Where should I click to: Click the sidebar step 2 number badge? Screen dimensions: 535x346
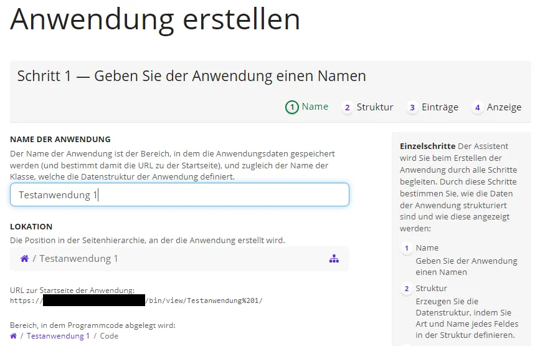click(406, 289)
